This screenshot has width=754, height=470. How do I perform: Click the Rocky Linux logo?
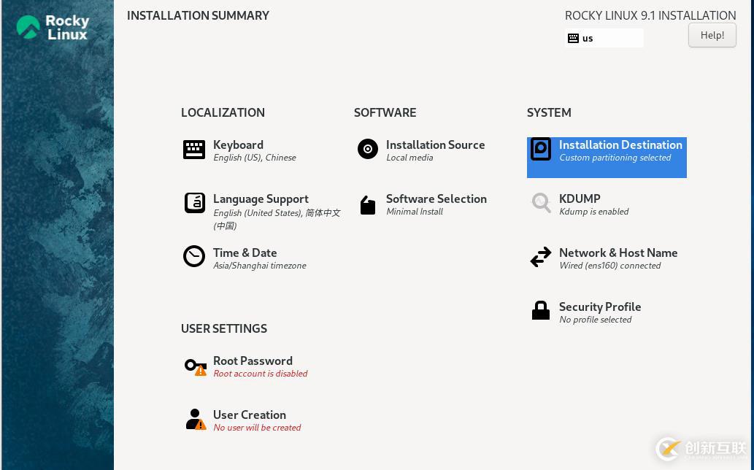point(53,27)
